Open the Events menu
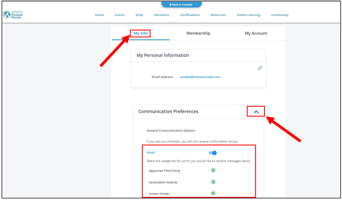The width and height of the screenshot is (342, 200). click(x=120, y=15)
